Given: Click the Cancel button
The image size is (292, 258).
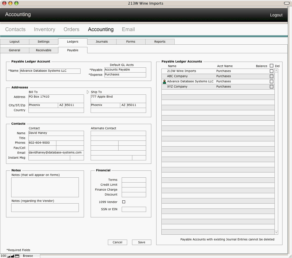Looking at the screenshot, I should [x=117, y=242].
